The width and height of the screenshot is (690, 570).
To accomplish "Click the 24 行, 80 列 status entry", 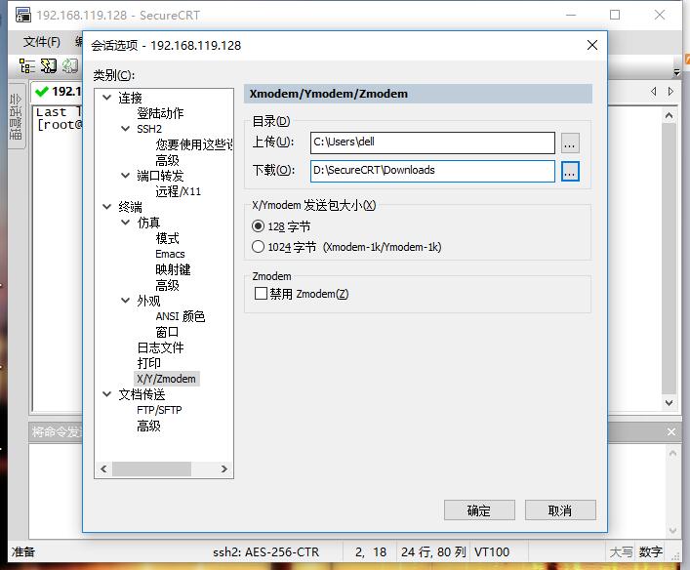I will pos(433,552).
